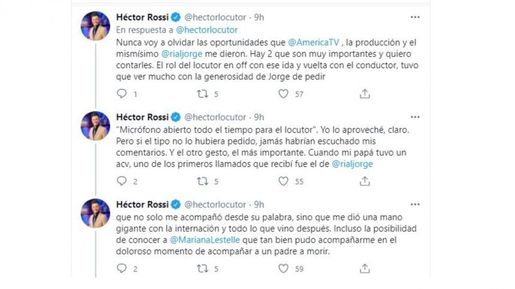This screenshot has width=515, height=289.
Task: Open more options on the first tweet
Action: 415,17
